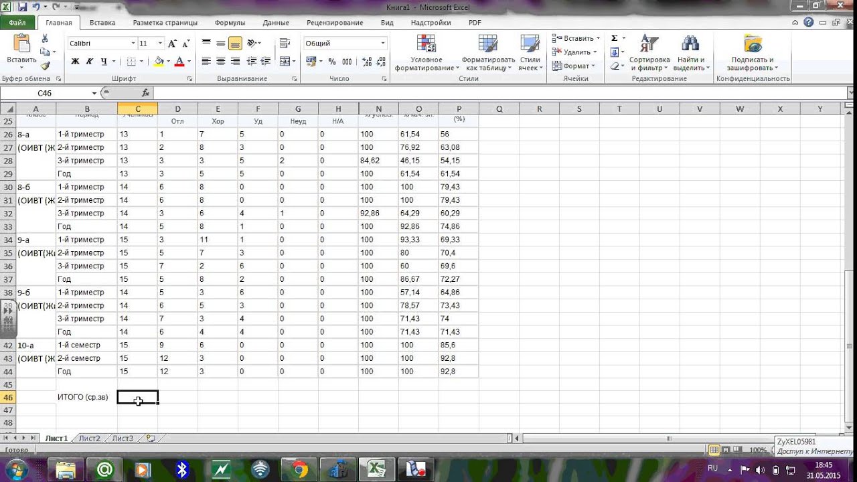Image resolution: width=857 pixels, height=482 pixels.
Task: Open the Стили ячеек dropdown
Action: coord(530,52)
